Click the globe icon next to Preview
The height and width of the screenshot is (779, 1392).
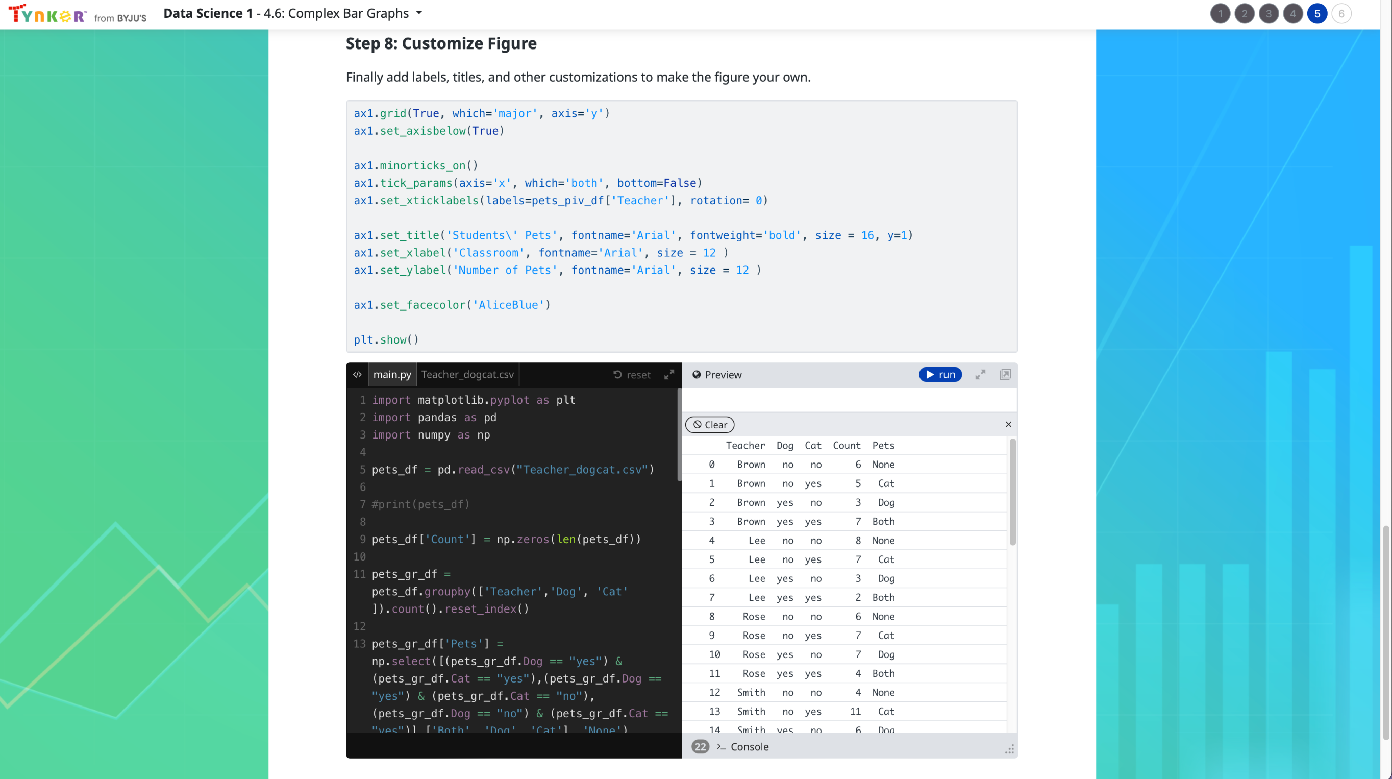click(x=697, y=375)
